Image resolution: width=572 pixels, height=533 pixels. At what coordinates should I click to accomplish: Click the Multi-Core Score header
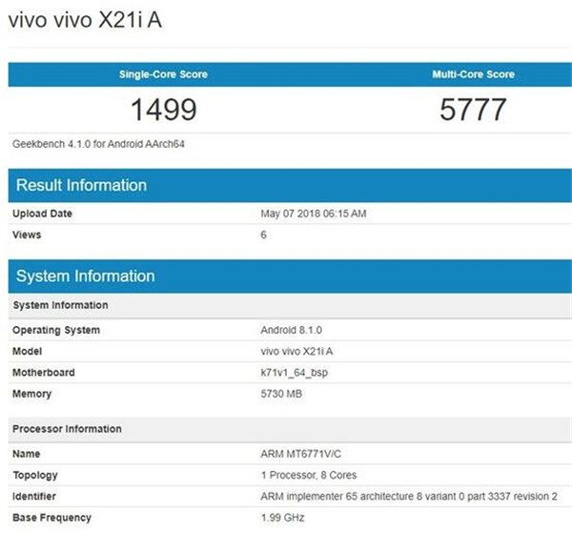[x=473, y=74]
